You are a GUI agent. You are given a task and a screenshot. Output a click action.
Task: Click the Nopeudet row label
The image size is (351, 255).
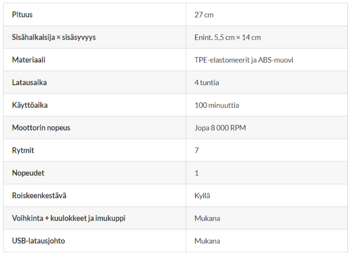tap(27, 173)
